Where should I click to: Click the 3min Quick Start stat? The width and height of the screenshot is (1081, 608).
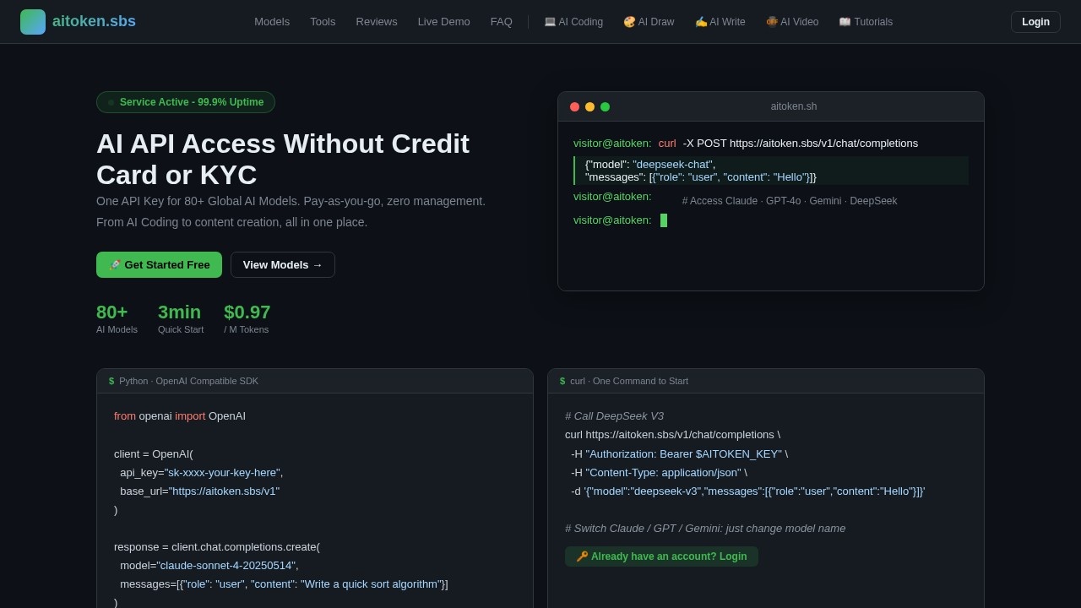181,318
